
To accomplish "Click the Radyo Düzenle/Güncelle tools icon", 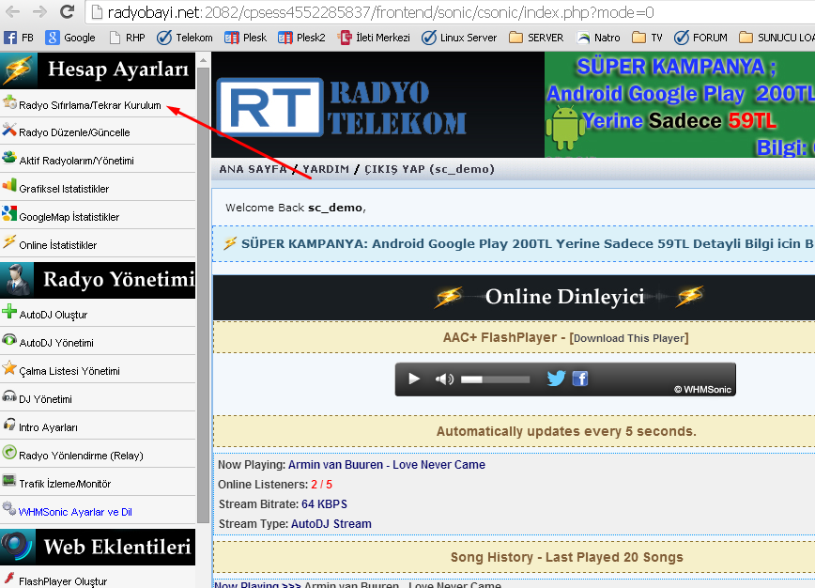I will point(9,130).
